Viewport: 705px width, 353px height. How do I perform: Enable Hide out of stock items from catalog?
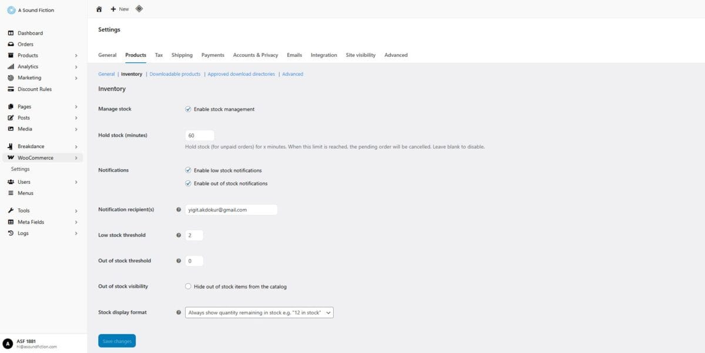coord(188,287)
